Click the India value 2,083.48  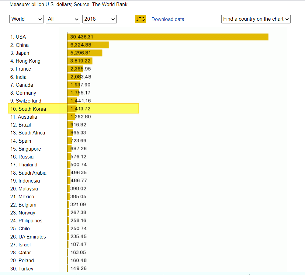pos(81,77)
